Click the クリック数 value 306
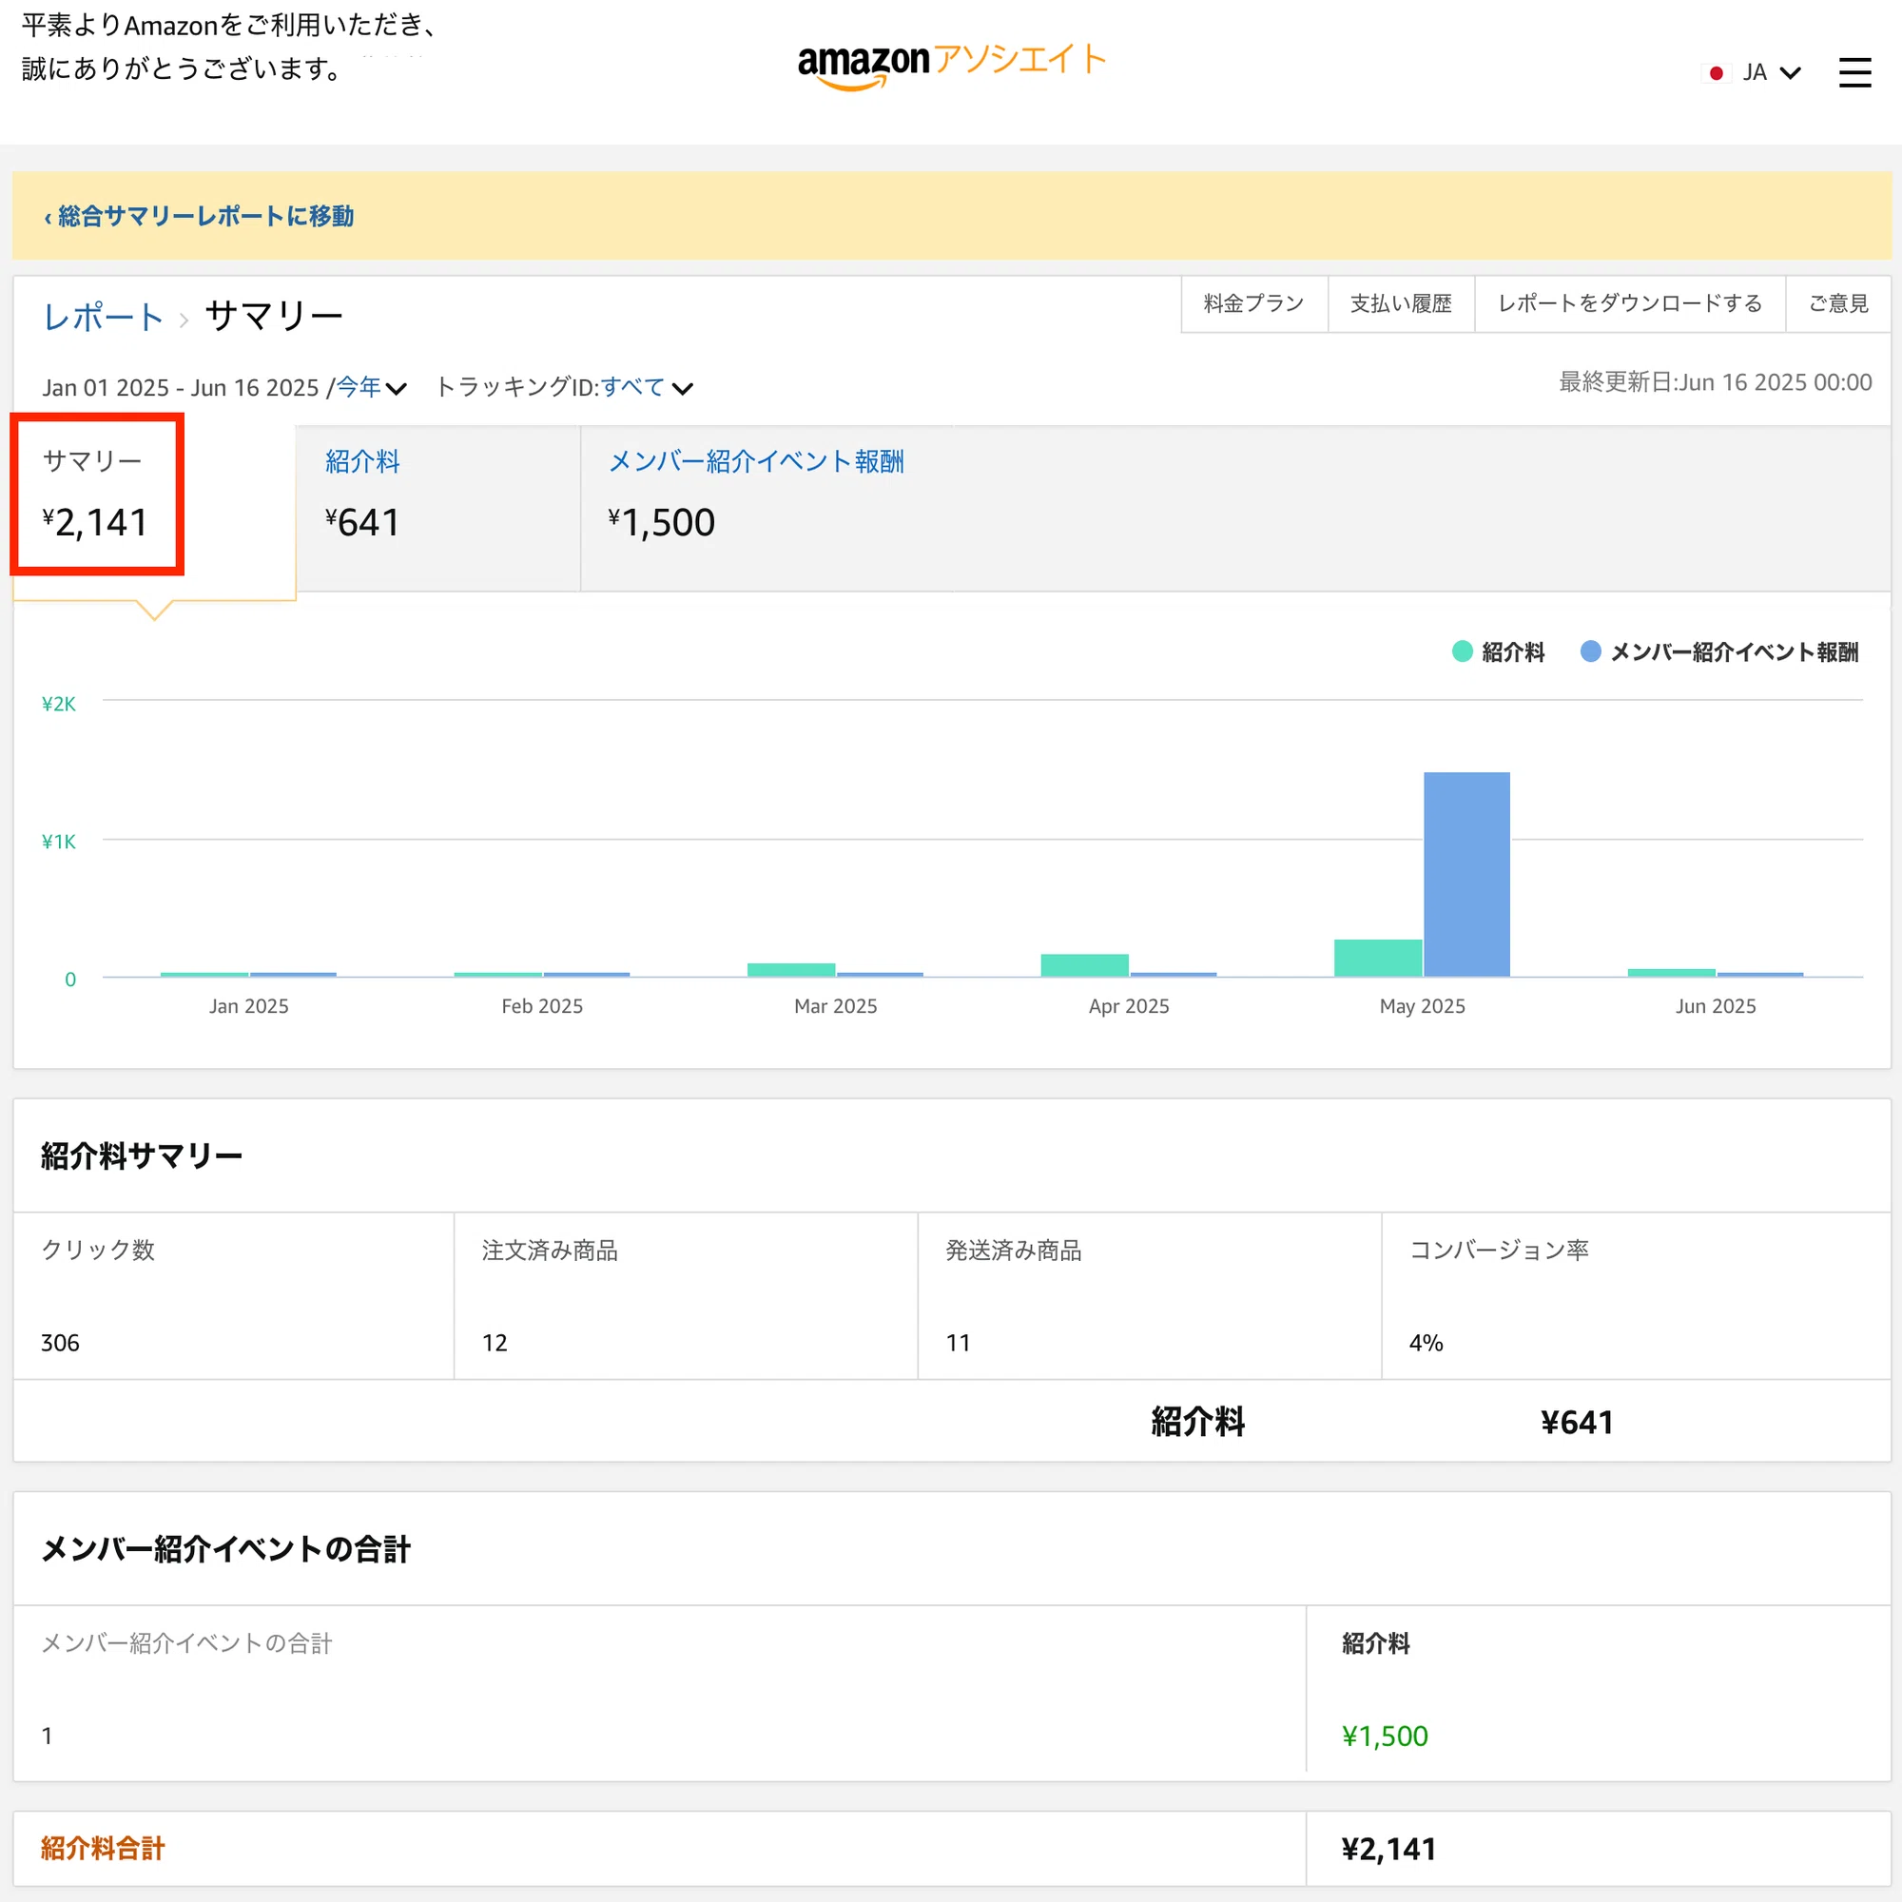The width and height of the screenshot is (1902, 1902). click(x=60, y=1343)
